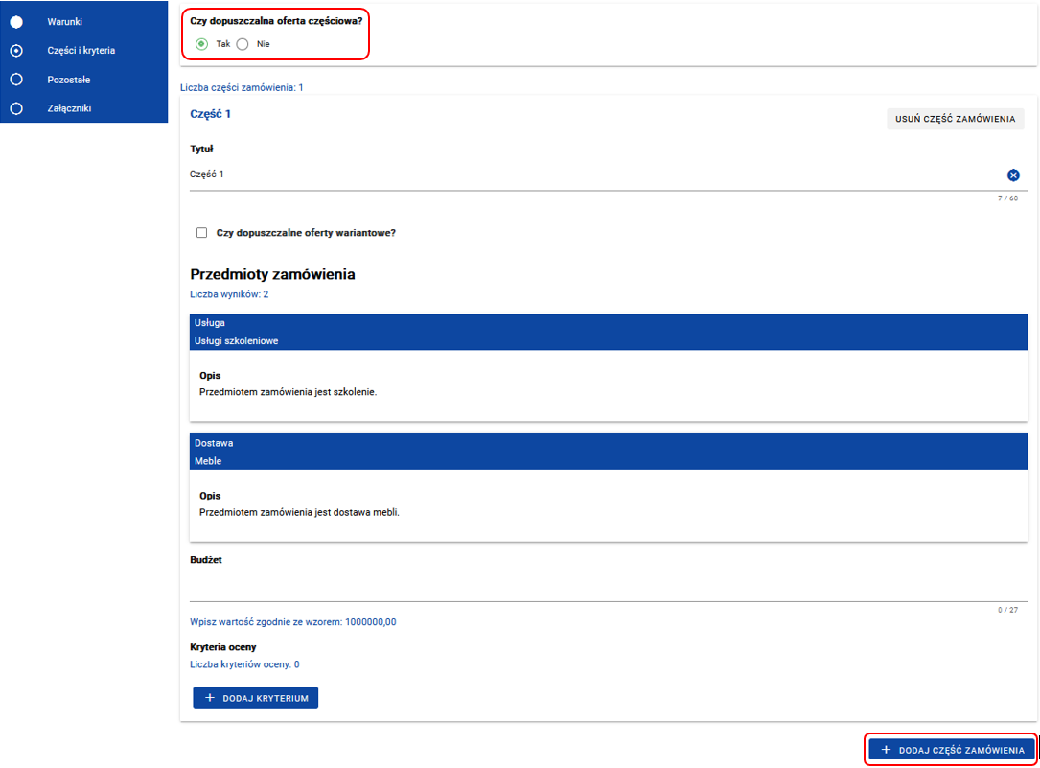Open the Warunki section in sidebar

[x=65, y=21]
